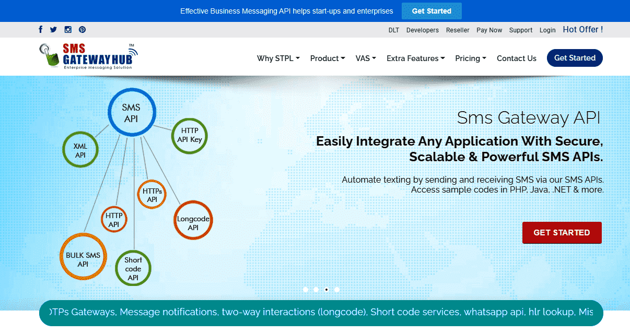The width and height of the screenshot is (630, 334).
Task: Open the Developers link
Action: [423, 30]
